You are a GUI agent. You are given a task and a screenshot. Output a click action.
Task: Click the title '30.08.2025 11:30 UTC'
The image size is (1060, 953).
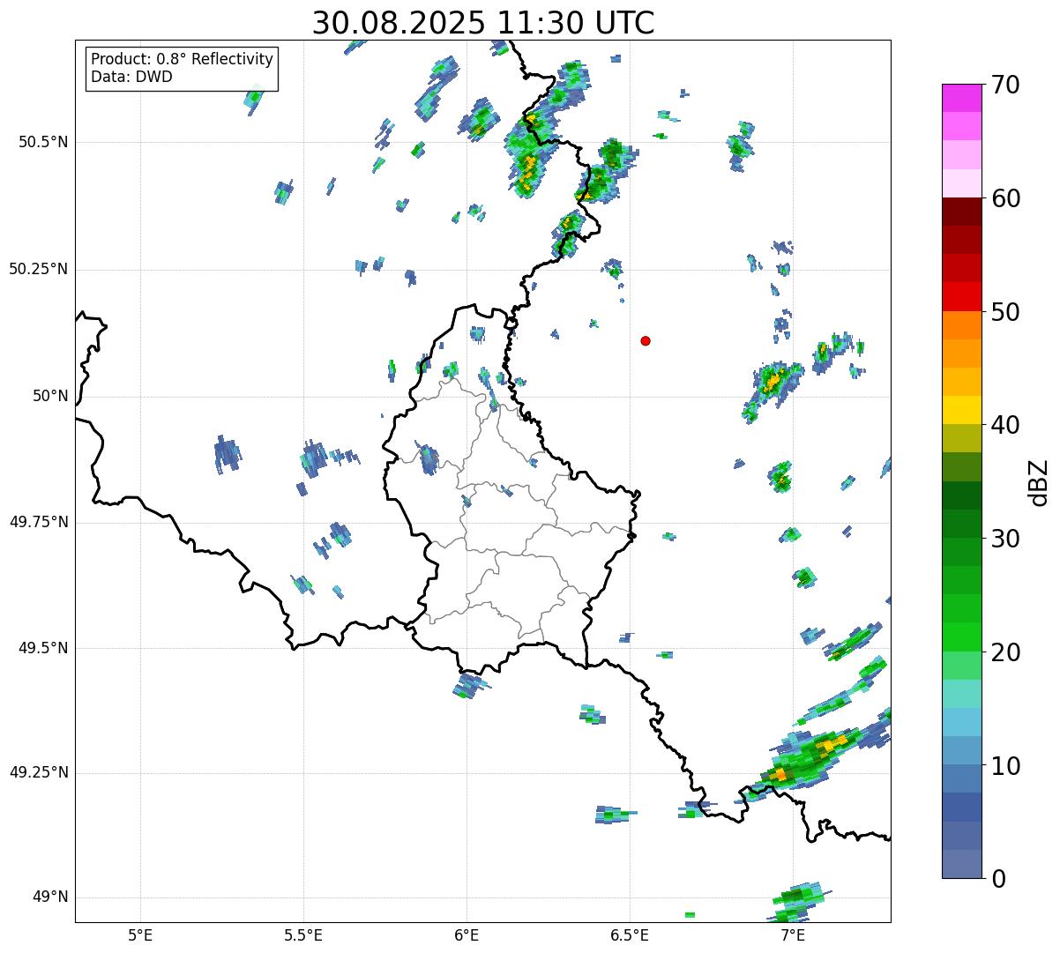pos(483,22)
